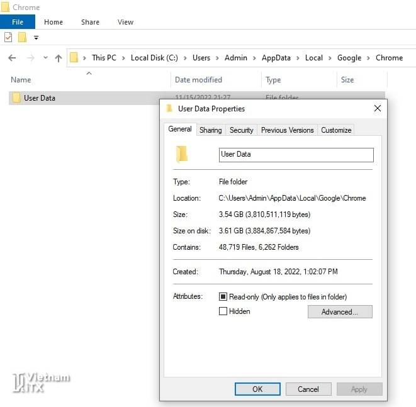Click the Properties quick access icon
This screenshot has width=416, height=407.
pyautogui.click(x=8, y=37)
